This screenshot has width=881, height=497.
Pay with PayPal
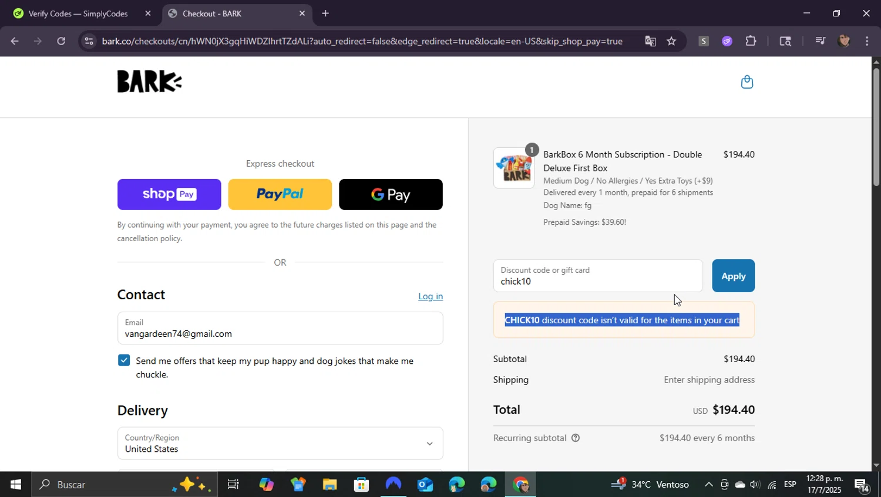coord(280,194)
